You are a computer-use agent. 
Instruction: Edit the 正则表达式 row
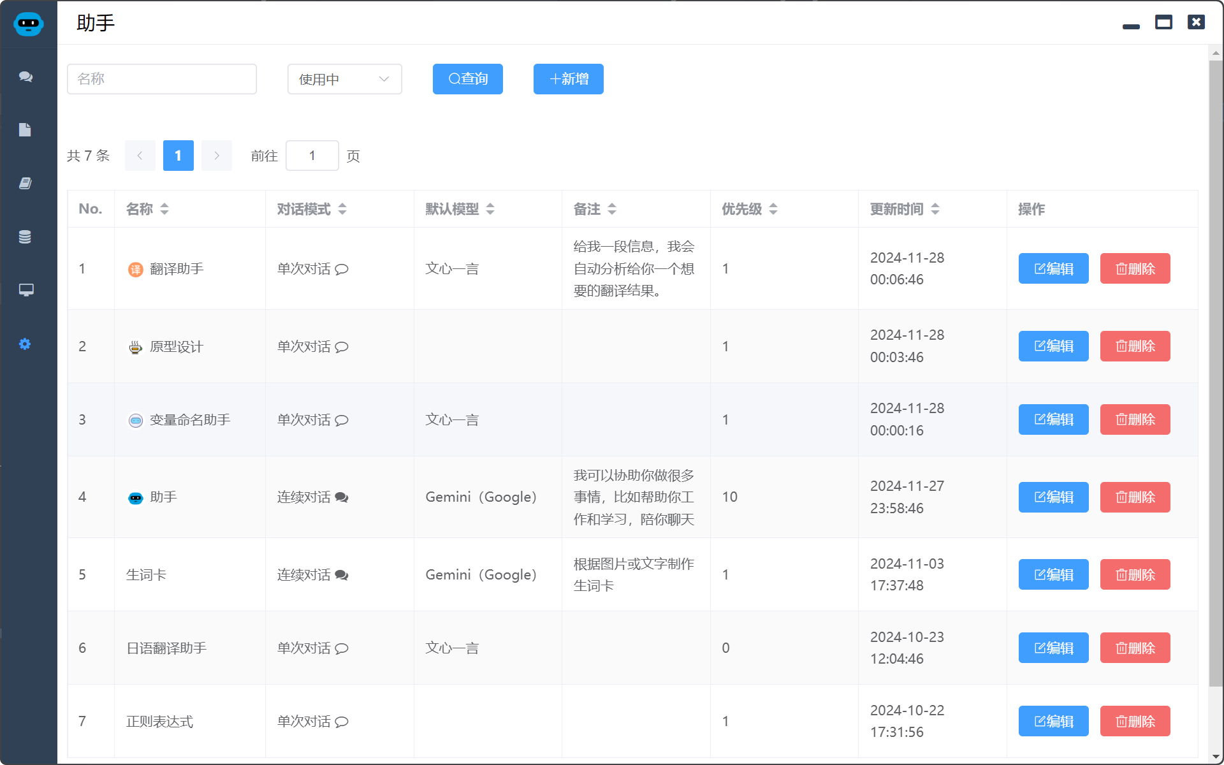pyautogui.click(x=1054, y=721)
